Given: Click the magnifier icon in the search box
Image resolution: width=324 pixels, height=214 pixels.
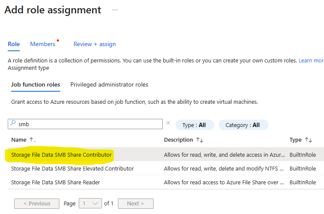Looking at the screenshot, I should 13,123.
